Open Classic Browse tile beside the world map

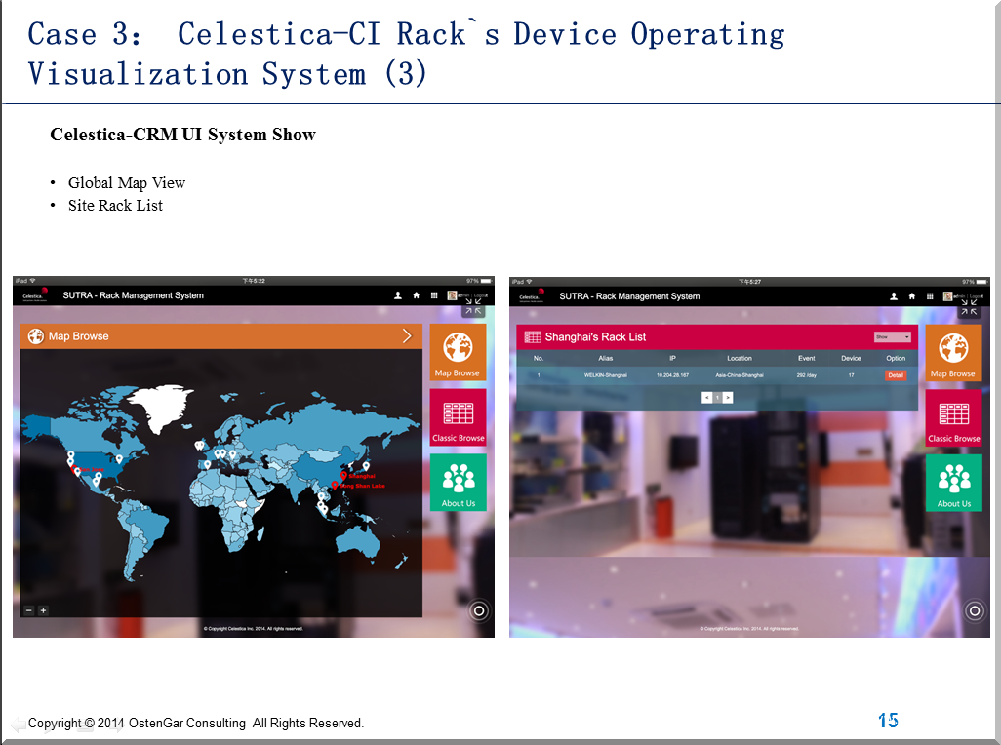458,417
